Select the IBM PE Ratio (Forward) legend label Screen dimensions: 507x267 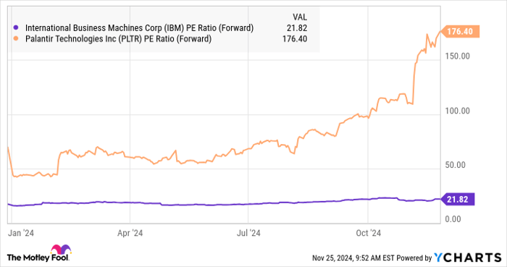click(139, 28)
